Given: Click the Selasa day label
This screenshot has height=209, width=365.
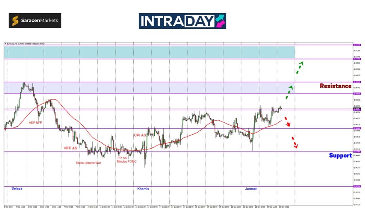Looking at the screenshot, I should (17, 188).
